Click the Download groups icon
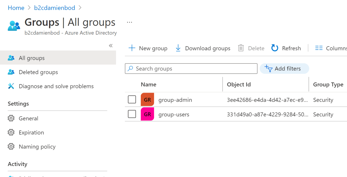The width and height of the screenshot is (347, 177). tap(178, 48)
